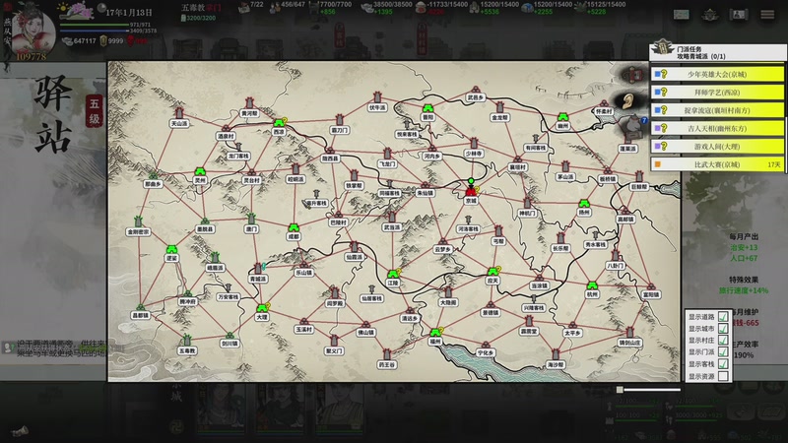The width and height of the screenshot is (788, 443).
Task: Open quest 比武大赛(京城)
Action: tap(717, 164)
